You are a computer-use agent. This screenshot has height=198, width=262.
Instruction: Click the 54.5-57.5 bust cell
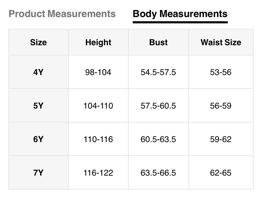(158, 72)
